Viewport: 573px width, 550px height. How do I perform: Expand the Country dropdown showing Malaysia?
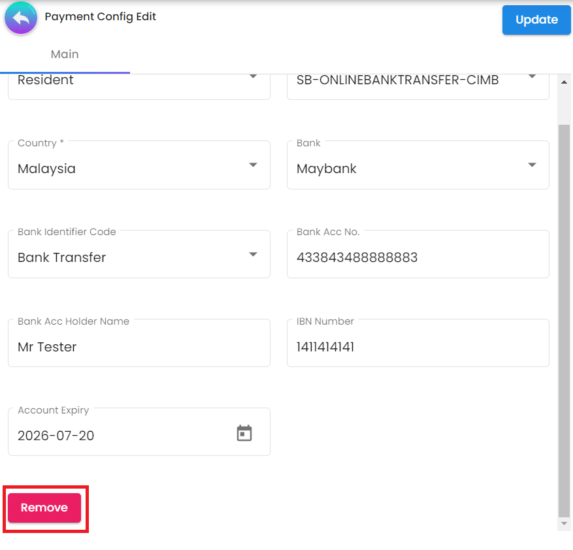253,165
